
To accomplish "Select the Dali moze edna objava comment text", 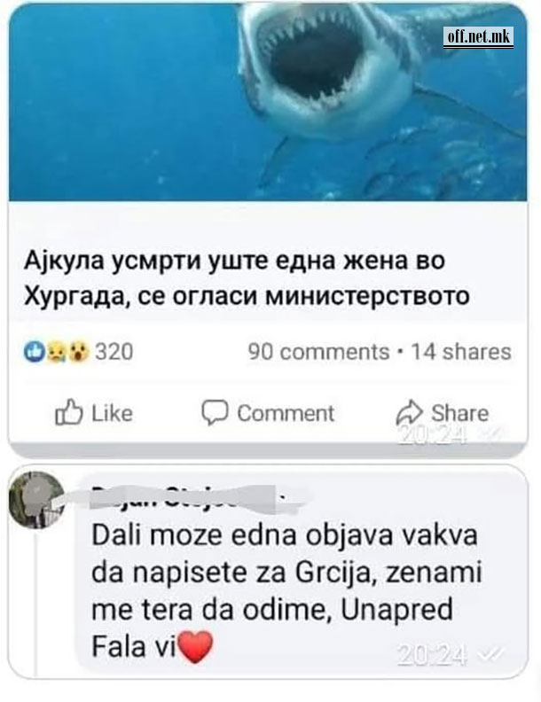I will pyautogui.click(x=286, y=591).
